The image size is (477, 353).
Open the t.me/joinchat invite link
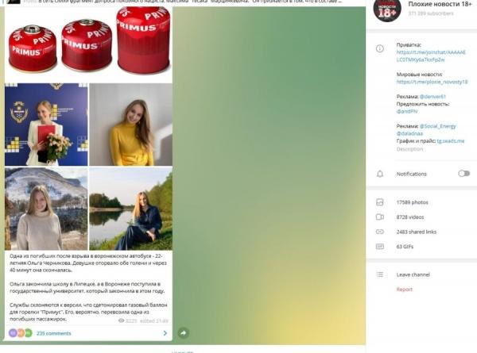[x=431, y=56]
